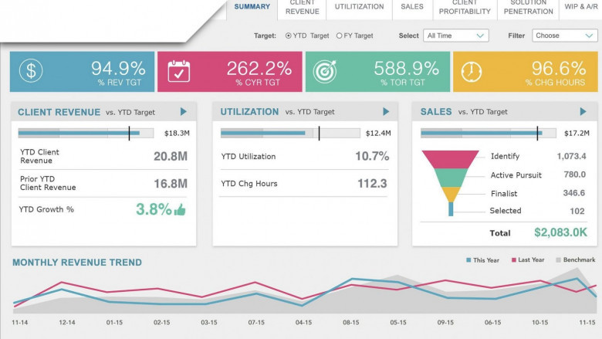Click the Client Revenue bullet progress bar
This screenshot has height=339, width=602.
[x=86, y=134]
